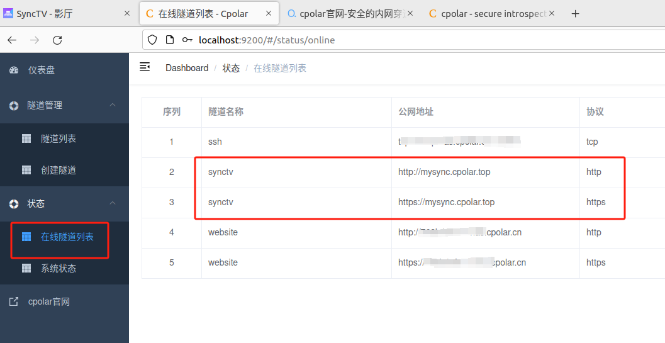Click the 状态 breadcrumb
This screenshot has width=665, height=343.
[231, 68]
